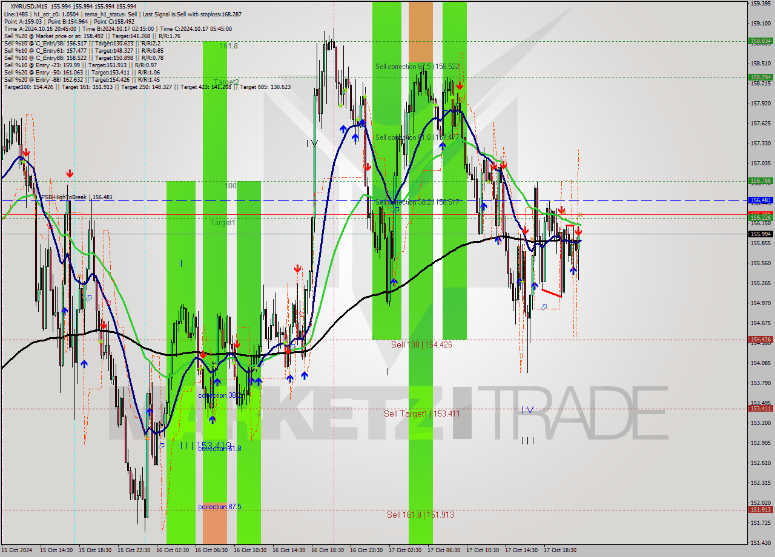Click the 157.920 price scale value
Viewport: 775px width, 557px height.
tap(760, 104)
